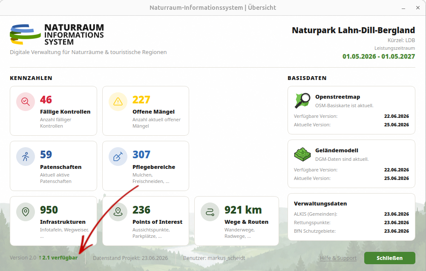Image resolution: width=426 pixels, height=271 pixels.
Task: Click the 227 offene Mängel count
Action: pos(141,100)
